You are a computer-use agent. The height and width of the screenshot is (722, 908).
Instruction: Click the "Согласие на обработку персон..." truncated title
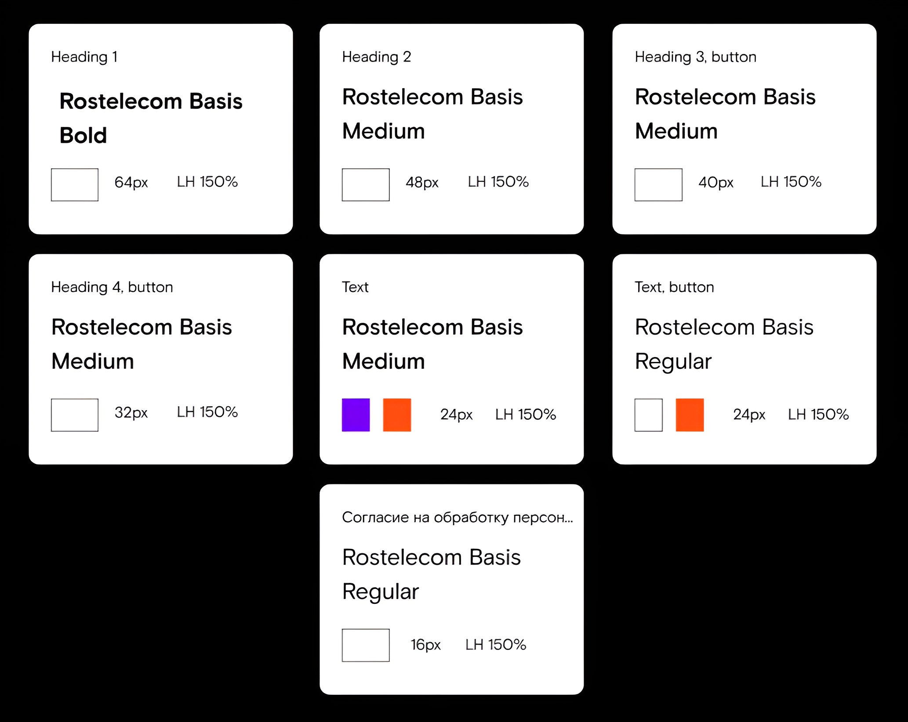[x=457, y=517]
